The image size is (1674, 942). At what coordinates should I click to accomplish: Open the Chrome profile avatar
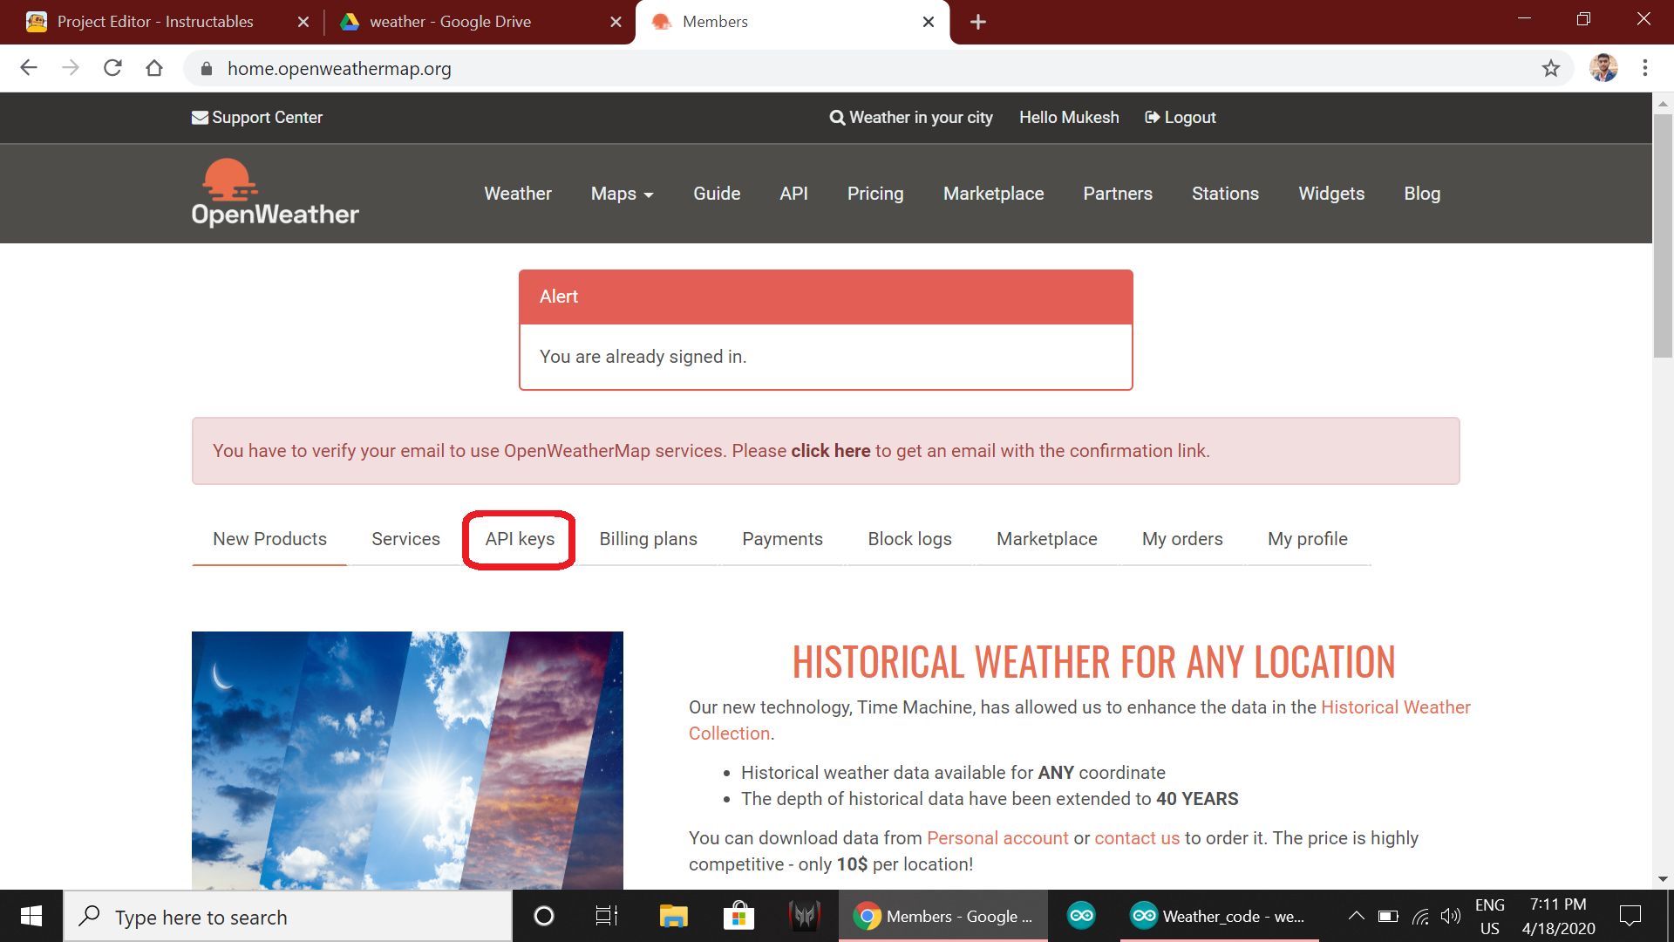pyautogui.click(x=1604, y=68)
